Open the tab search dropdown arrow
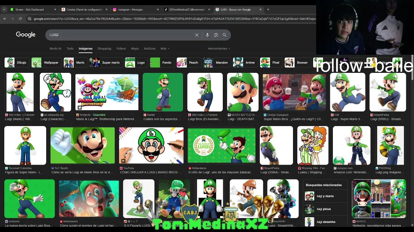The width and height of the screenshot is (414, 232). pyautogui.click(x=4, y=9)
